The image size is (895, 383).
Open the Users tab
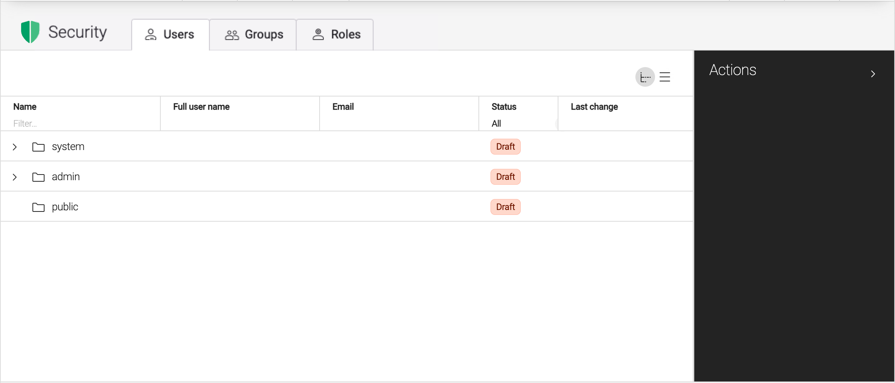[x=170, y=35]
